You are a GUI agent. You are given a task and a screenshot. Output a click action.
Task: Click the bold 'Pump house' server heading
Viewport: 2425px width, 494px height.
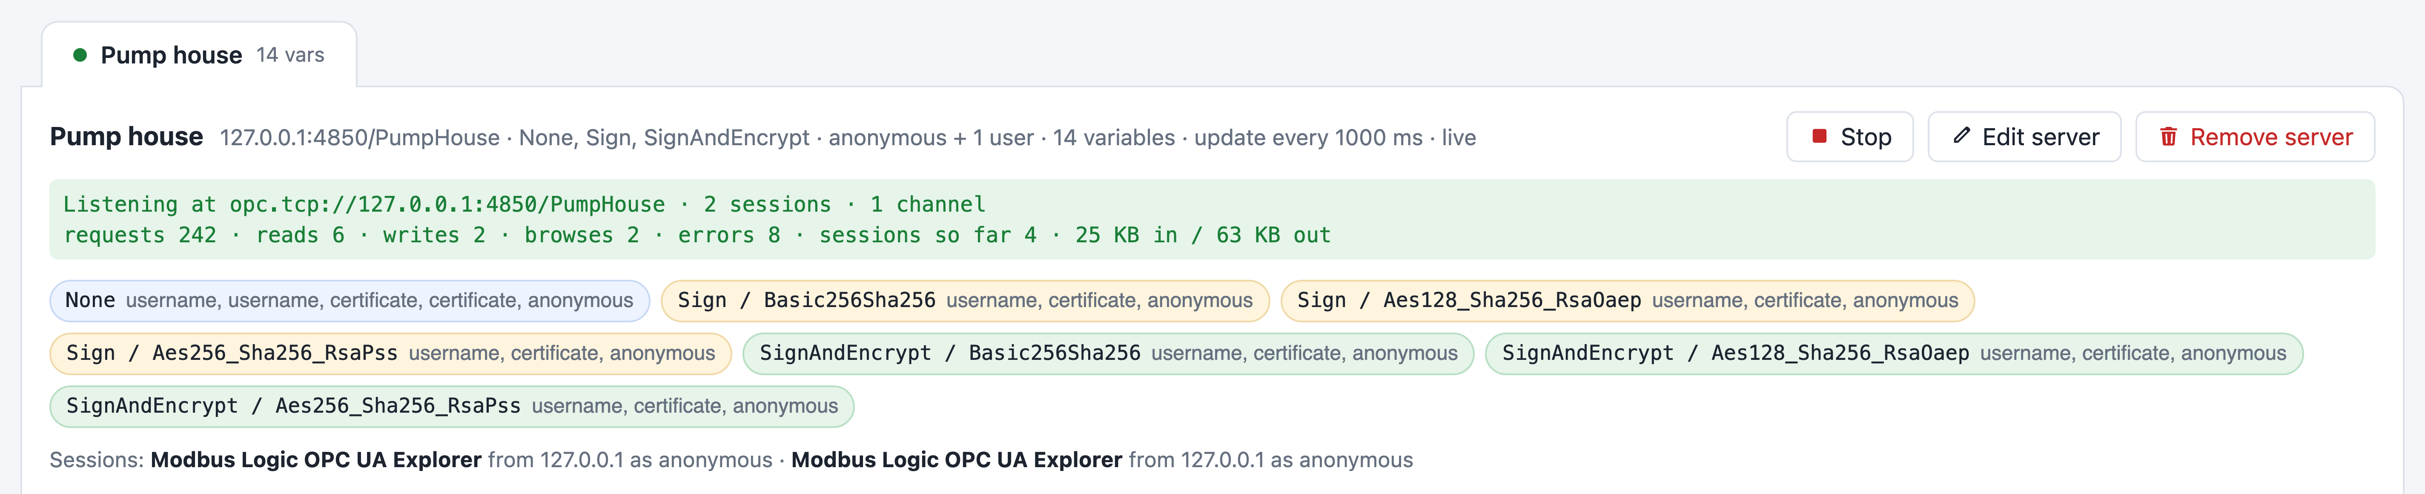[x=126, y=138]
